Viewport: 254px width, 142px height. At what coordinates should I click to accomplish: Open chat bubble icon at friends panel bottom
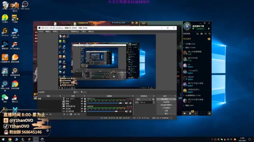[x=184, y=114]
